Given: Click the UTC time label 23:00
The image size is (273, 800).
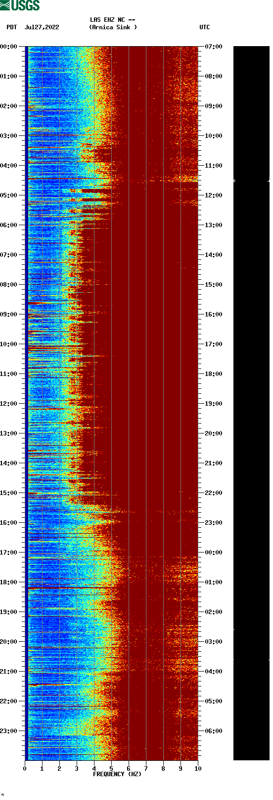Looking at the screenshot, I should click(214, 523).
